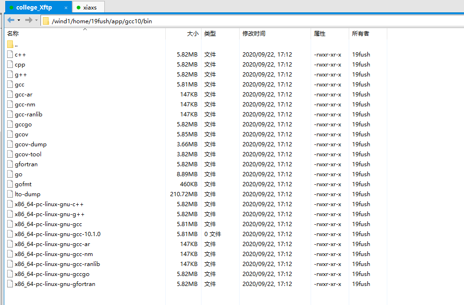
Task: Select file name x86_64-pc-linux-gnu-gcc-ar
Action: [x=52, y=244]
